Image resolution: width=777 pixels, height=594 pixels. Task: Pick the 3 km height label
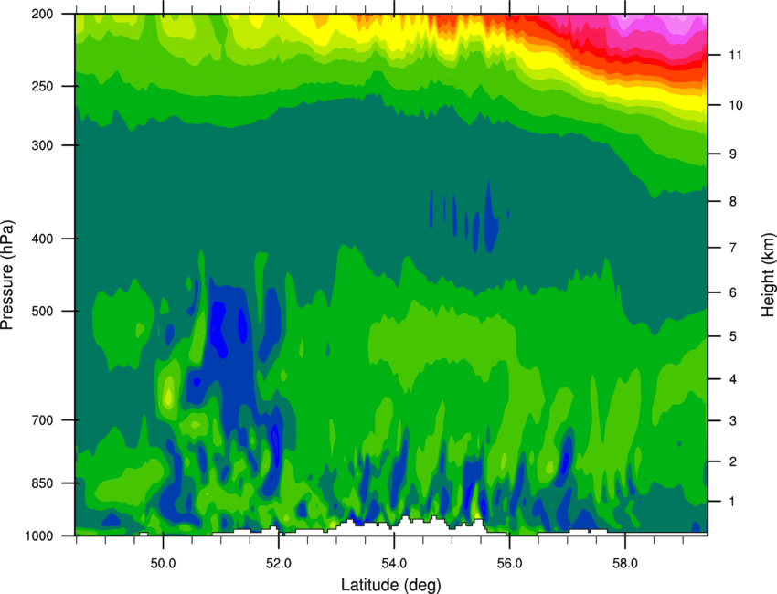733,420
